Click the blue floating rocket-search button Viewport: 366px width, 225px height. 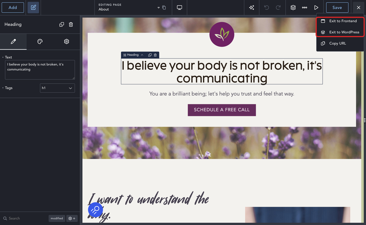95,210
